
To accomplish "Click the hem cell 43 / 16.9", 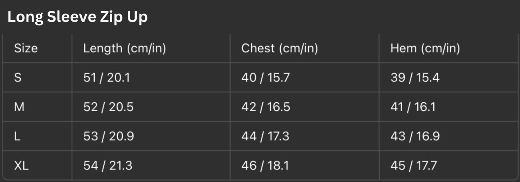I will (415, 136).
